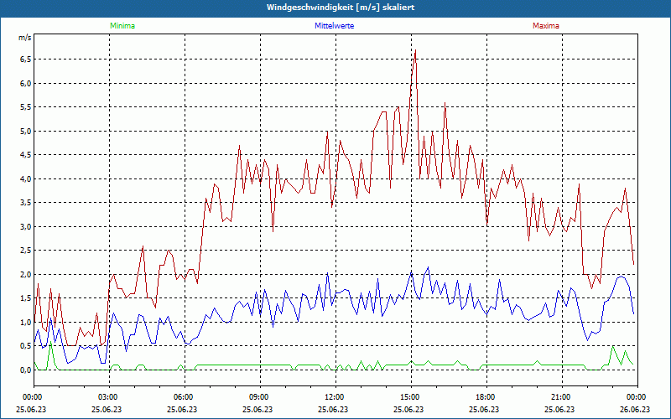Click the 0,5 y-axis value
Screen dimensions: 671x419
pyautogui.click(x=25, y=346)
